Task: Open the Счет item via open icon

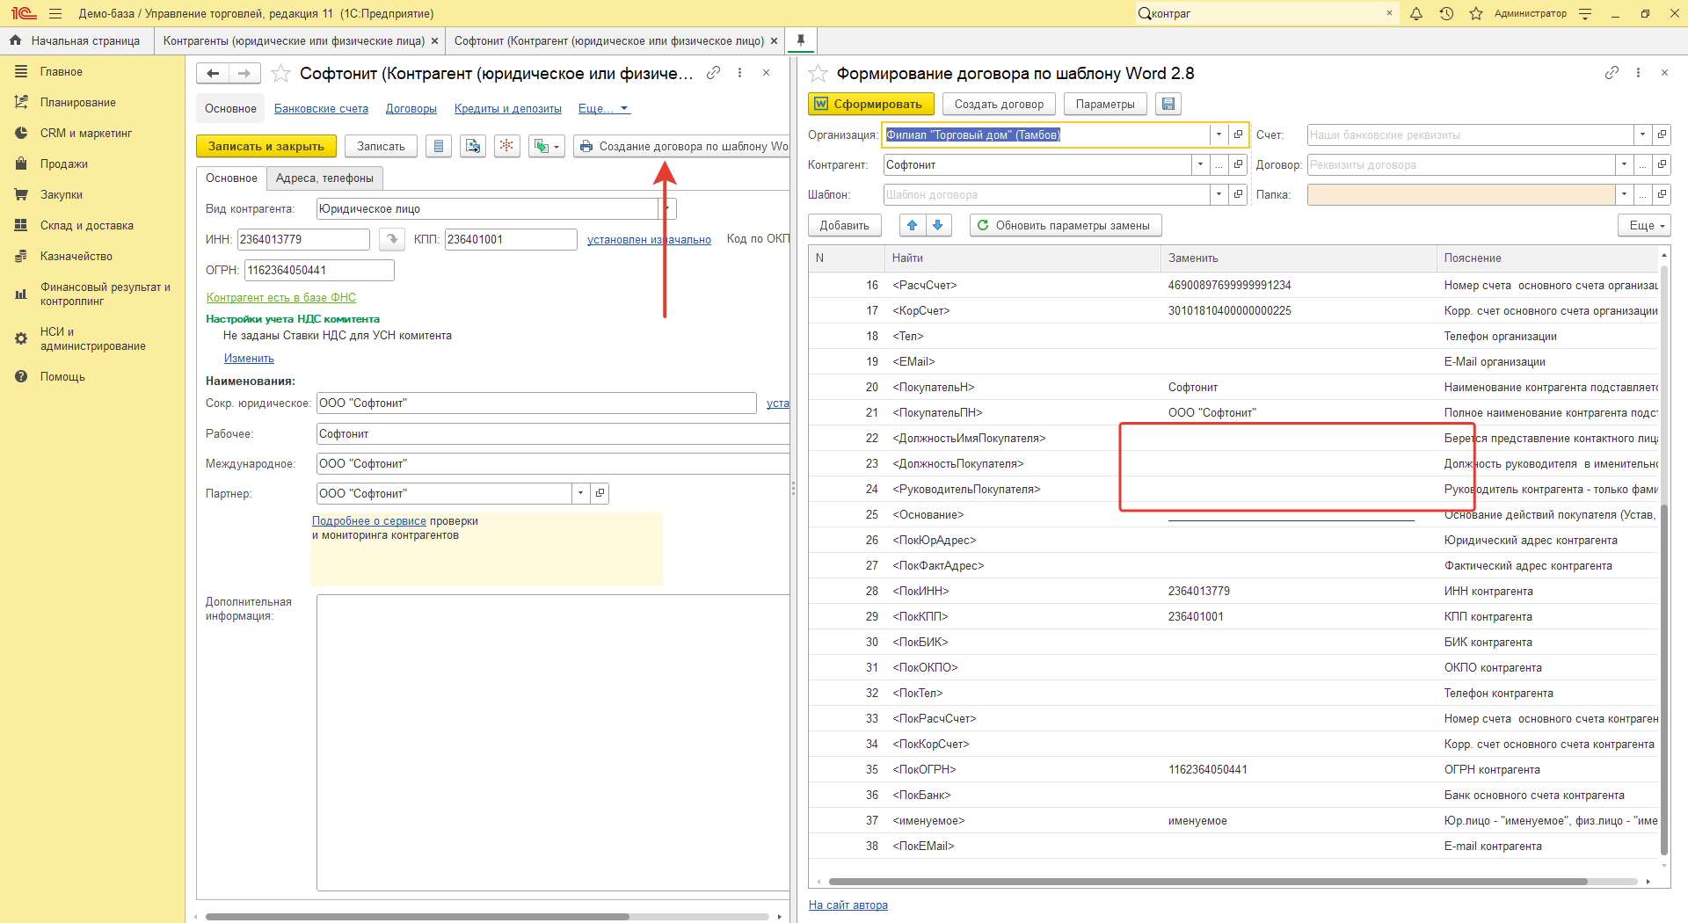Action: [x=1662, y=134]
